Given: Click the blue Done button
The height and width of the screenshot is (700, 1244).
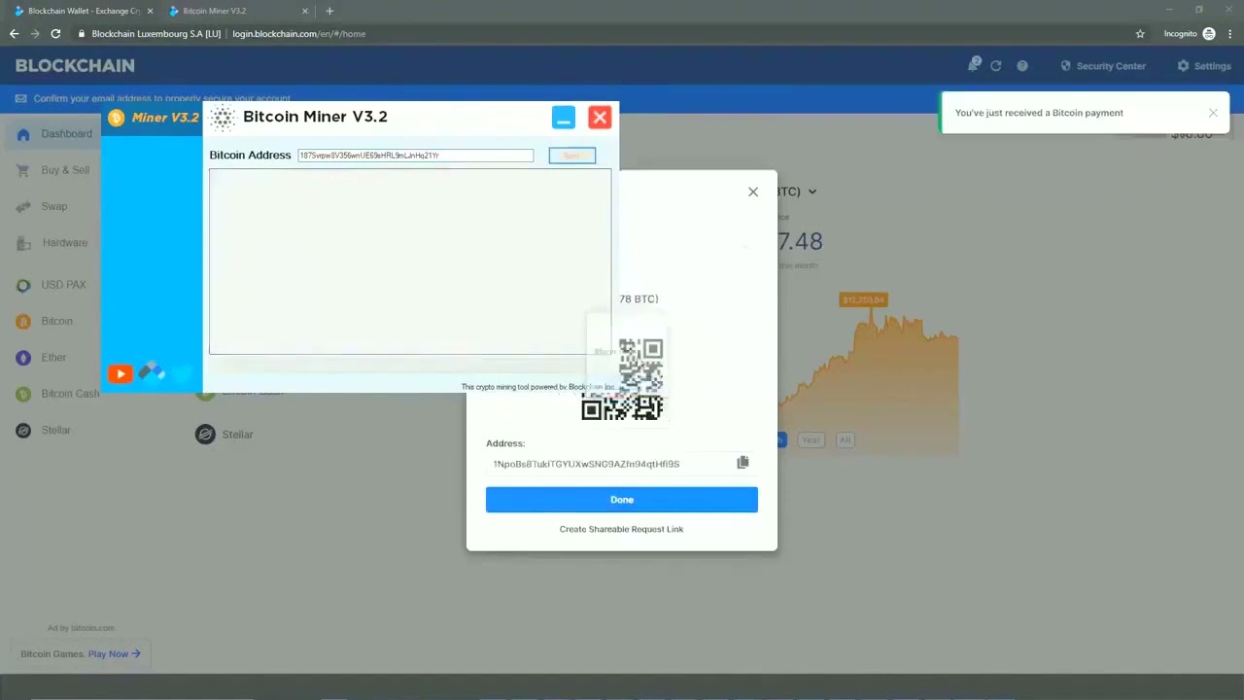Looking at the screenshot, I should coord(622,500).
